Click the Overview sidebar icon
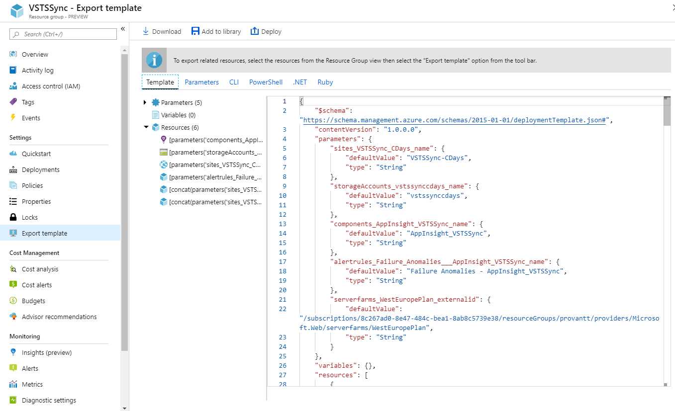Viewport: 675px width, 411px height. pyautogui.click(x=13, y=54)
